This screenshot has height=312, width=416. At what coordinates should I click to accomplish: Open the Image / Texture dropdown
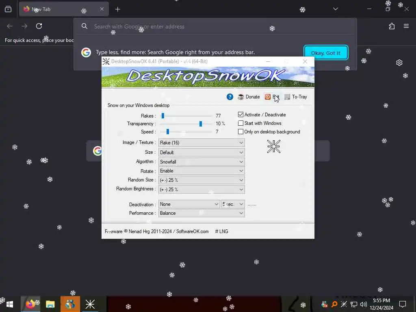point(201,143)
